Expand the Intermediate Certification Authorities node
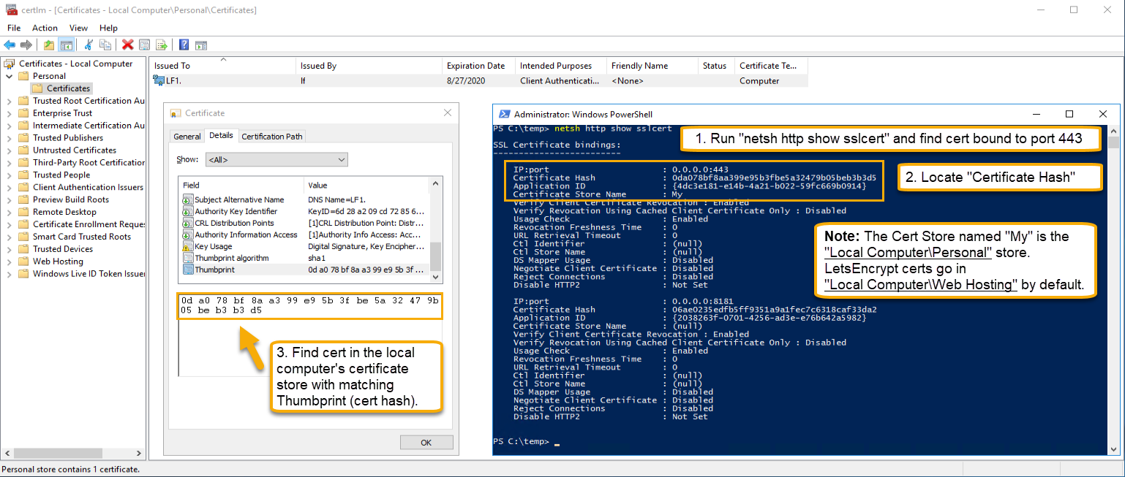This screenshot has height=477, width=1125. [10, 126]
